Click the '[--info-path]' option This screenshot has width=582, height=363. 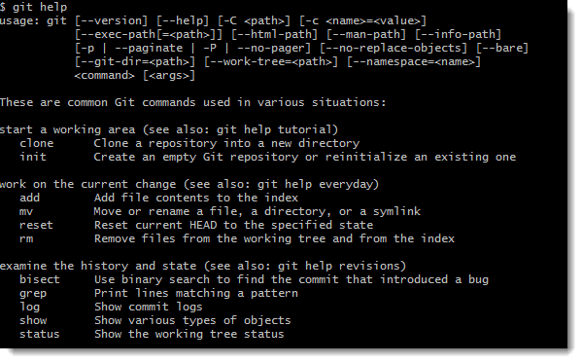pos(458,34)
